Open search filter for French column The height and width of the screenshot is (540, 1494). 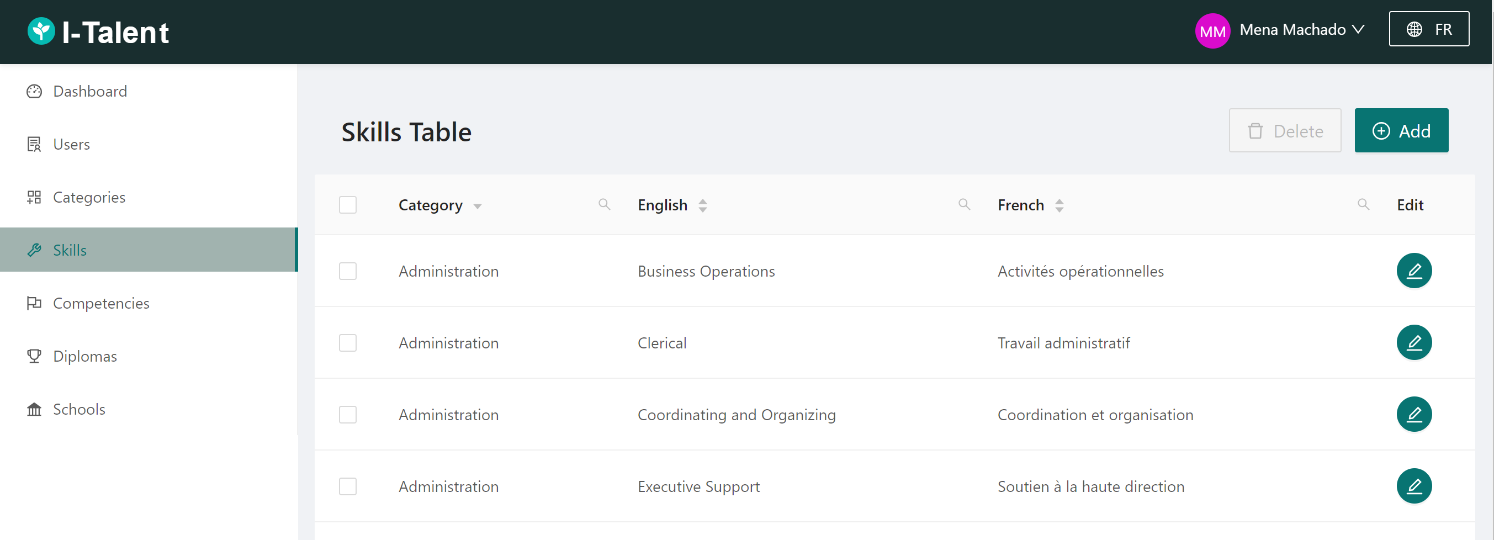[x=1363, y=204]
